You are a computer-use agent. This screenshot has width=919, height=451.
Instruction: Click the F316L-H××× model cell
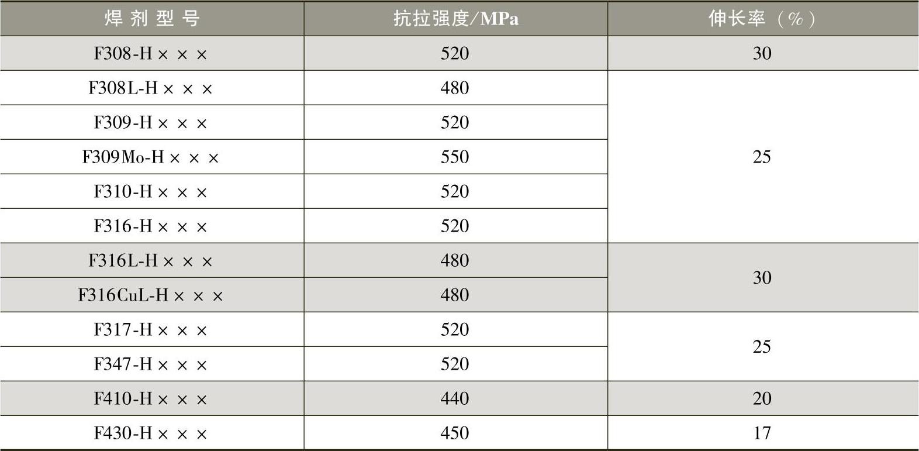151,261
